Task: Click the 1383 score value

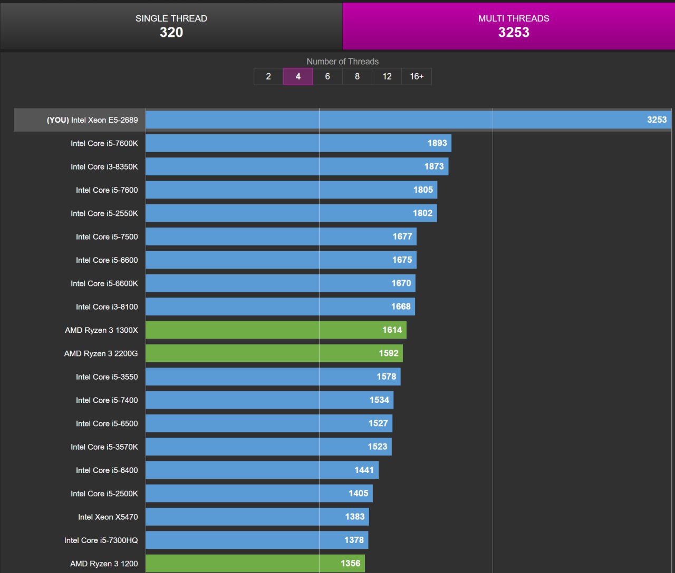Action: tap(355, 517)
